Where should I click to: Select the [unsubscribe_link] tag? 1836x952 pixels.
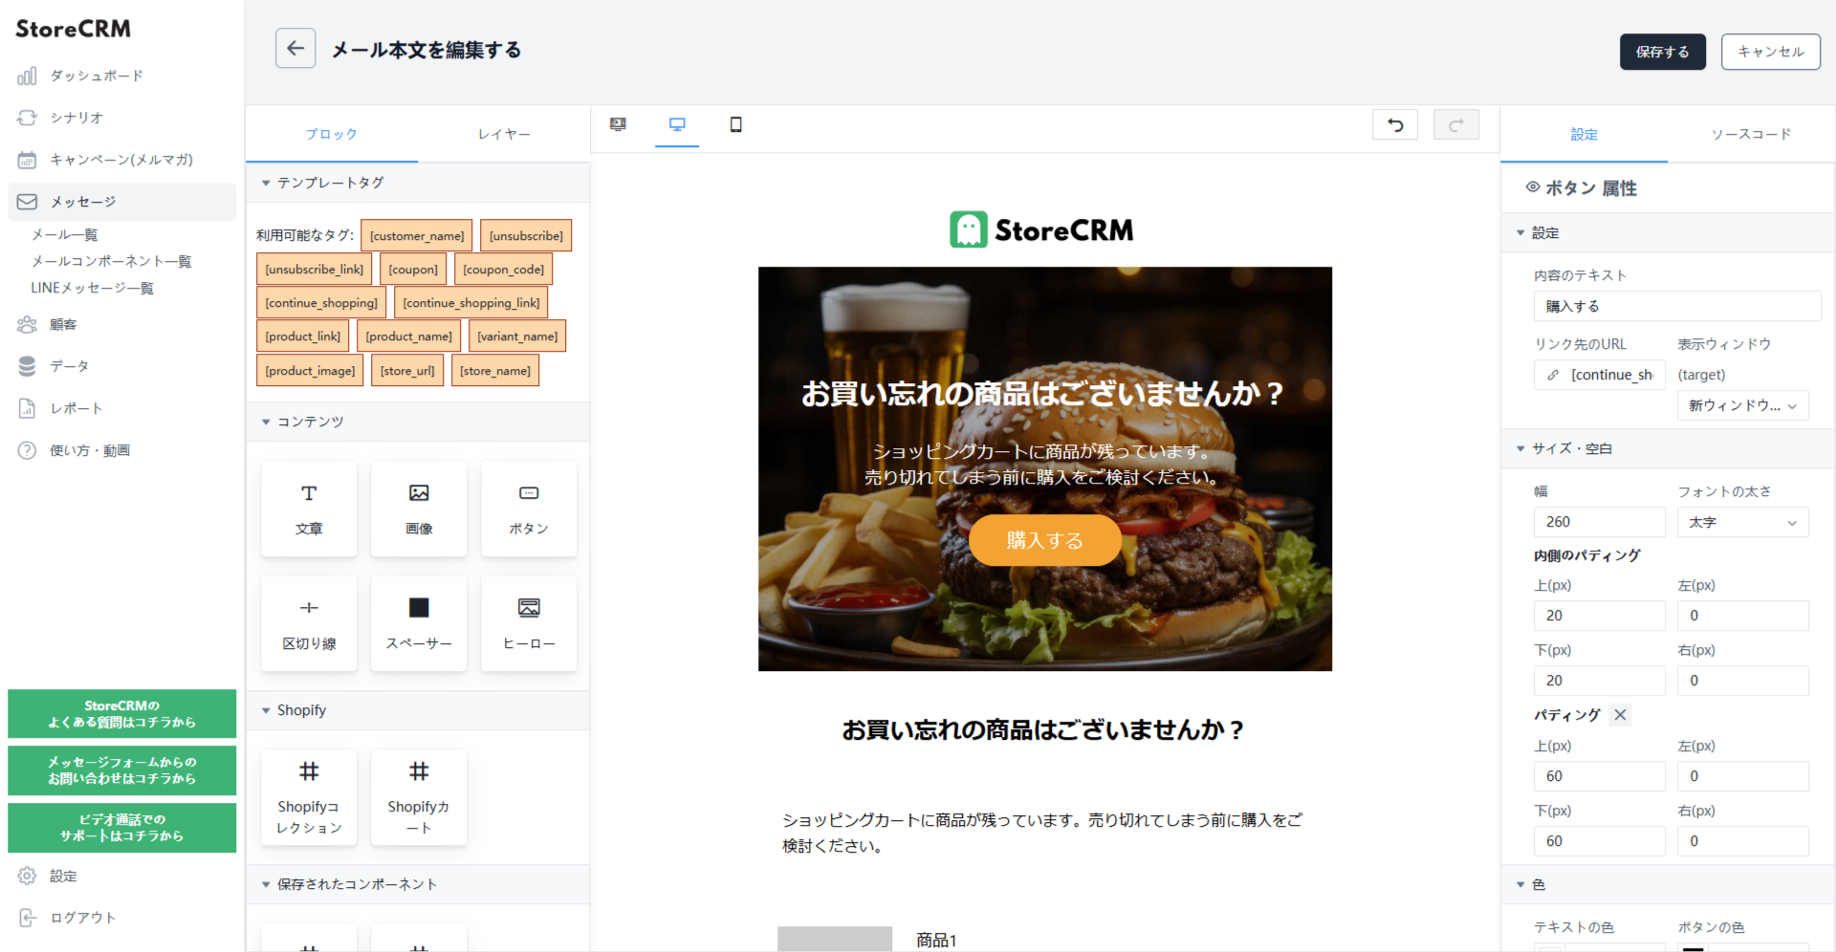[314, 270]
